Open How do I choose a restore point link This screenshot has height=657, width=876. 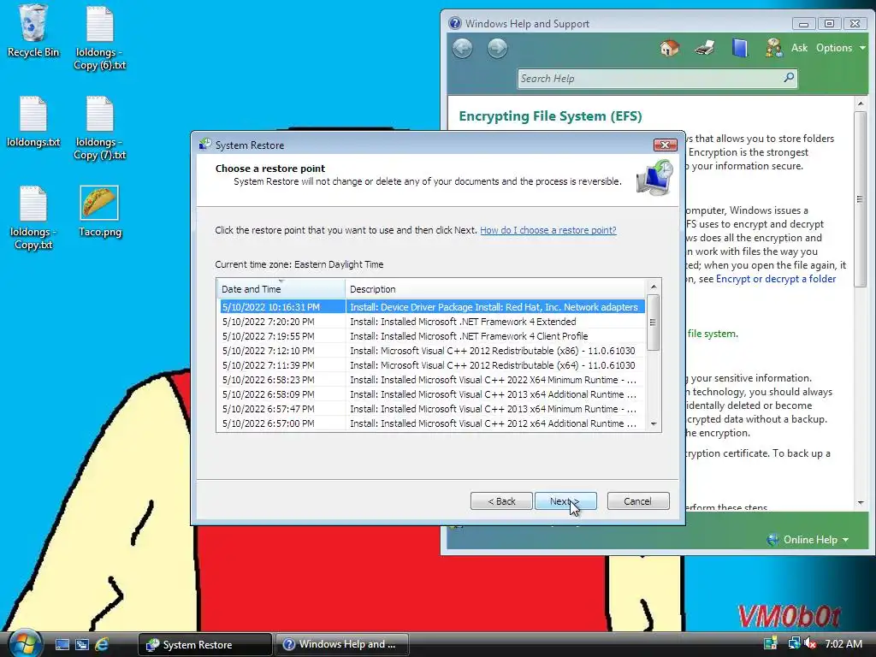point(548,230)
